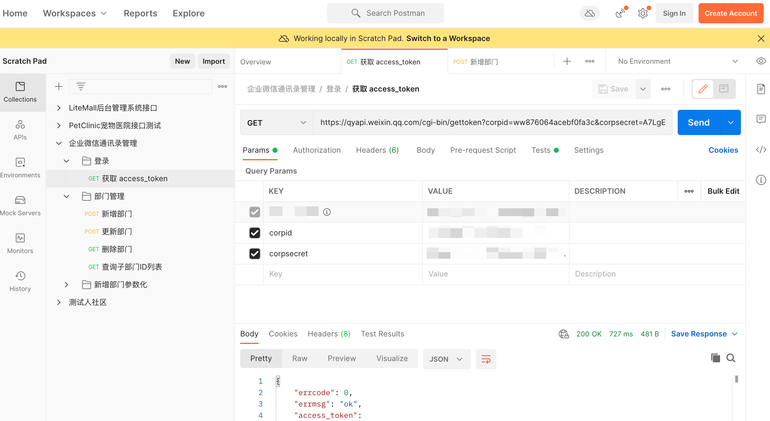
Task: Open the Monitors sidebar panel
Action: [x=20, y=244]
